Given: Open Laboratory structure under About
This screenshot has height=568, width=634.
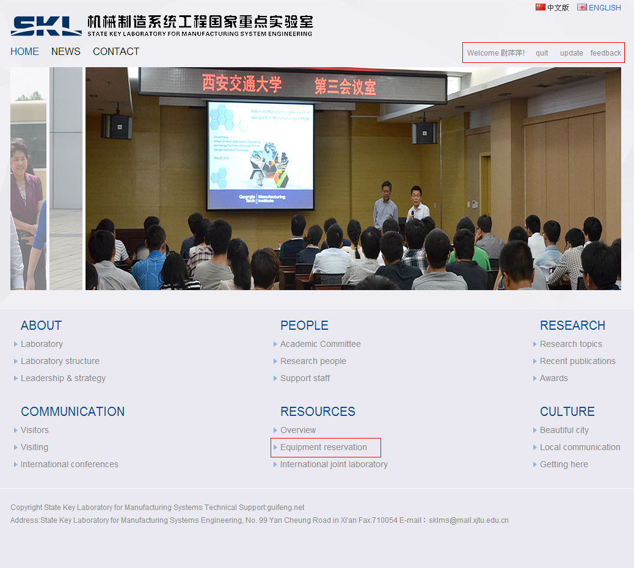Looking at the screenshot, I should (60, 361).
